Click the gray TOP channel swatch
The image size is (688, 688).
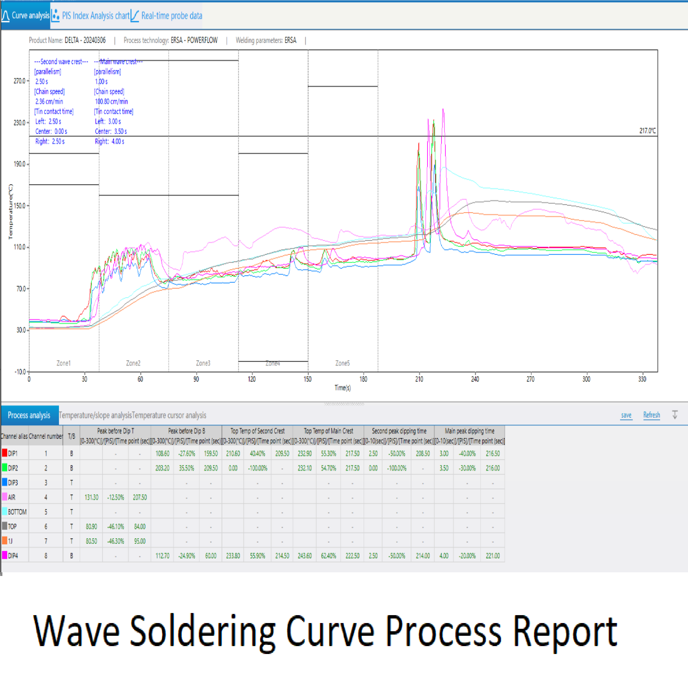tap(5, 526)
